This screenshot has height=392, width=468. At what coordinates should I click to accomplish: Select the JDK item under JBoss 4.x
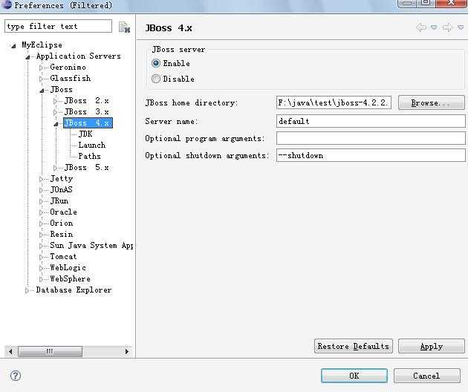pyautogui.click(x=85, y=134)
